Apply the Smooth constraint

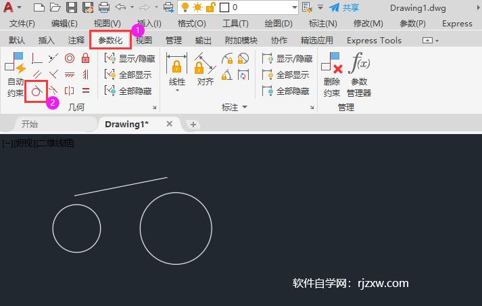pos(53,91)
